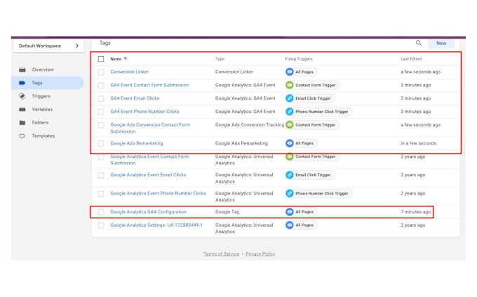The width and height of the screenshot is (477, 297).
Task: Click the '7 minutes ago' last edited cell
Action: coord(415,212)
